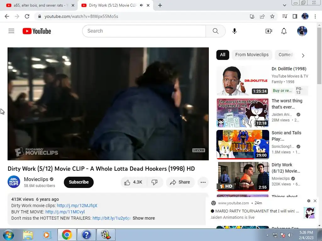
Task: Click the Share button
Action: point(180,182)
